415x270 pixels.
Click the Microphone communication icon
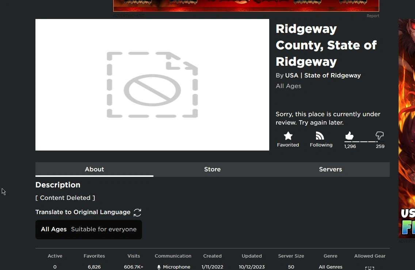(x=159, y=267)
